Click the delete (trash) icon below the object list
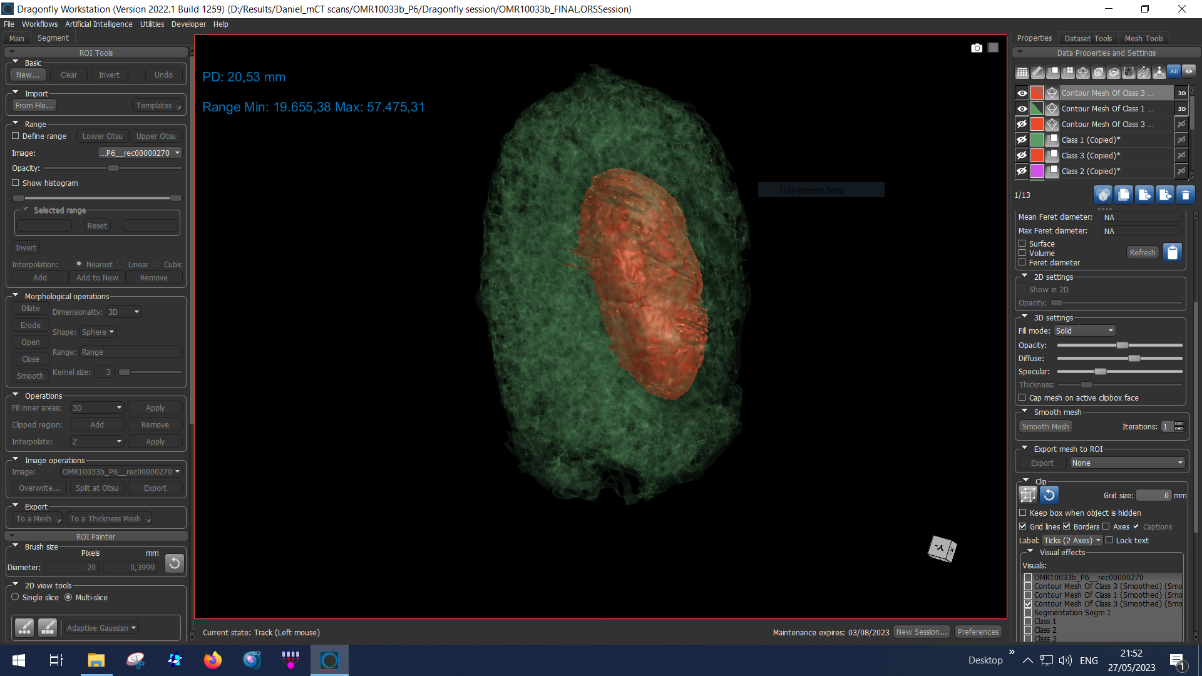Screen dimensions: 1202x676 pos(1185,195)
